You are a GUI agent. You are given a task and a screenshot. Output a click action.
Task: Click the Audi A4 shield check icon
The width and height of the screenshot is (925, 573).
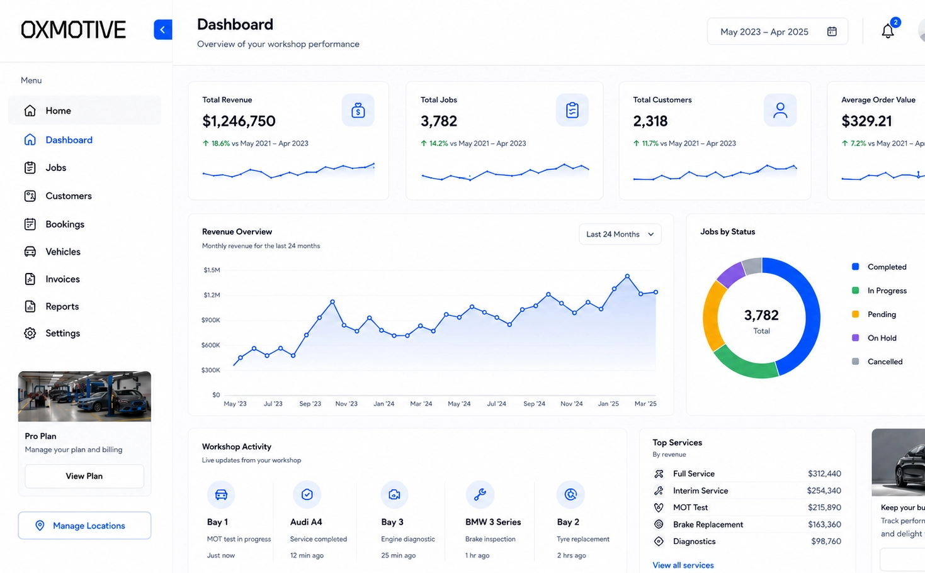click(x=307, y=495)
